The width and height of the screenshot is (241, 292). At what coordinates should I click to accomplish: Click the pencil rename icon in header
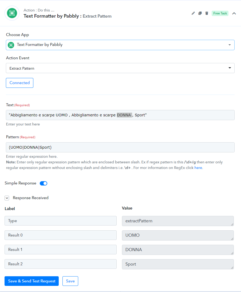(193, 13)
